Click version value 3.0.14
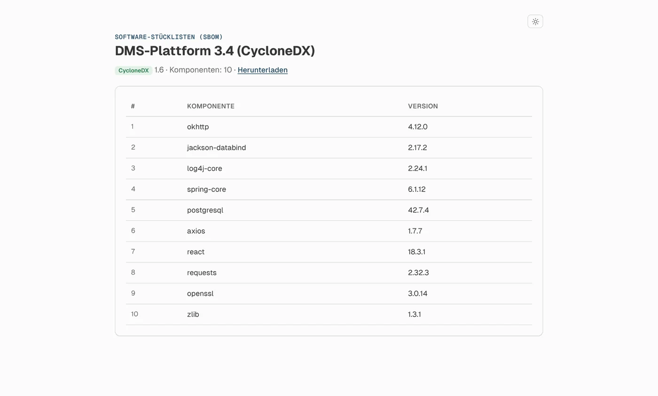Viewport: 658px width, 396px height. [418, 293]
